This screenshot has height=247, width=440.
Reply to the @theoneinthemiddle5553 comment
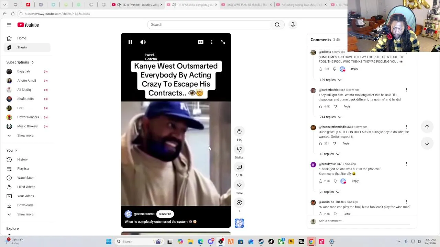tap(346, 144)
